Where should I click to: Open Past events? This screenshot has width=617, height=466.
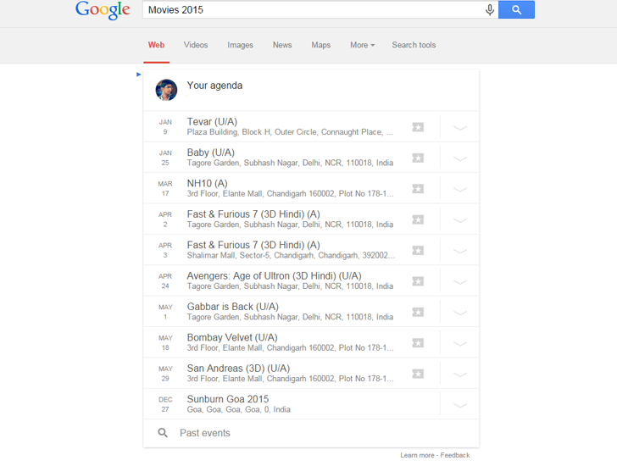coord(204,433)
